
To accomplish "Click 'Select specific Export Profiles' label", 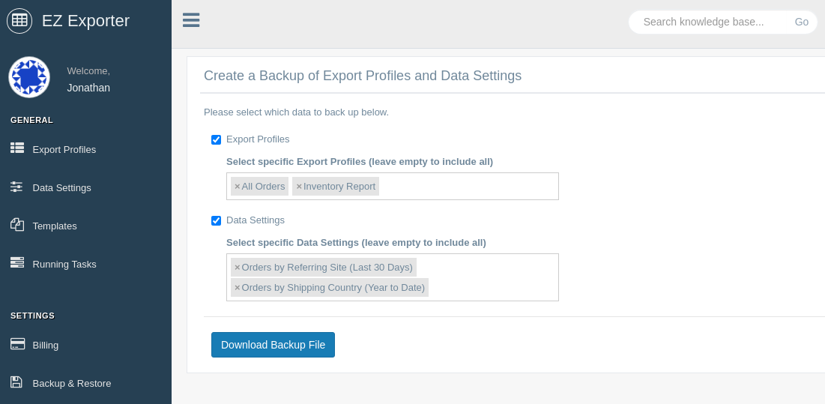I will click(360, 161).
